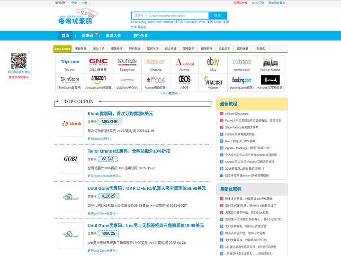The height and width of the screenshot is (256, 341).
Task: Open the Harrods store logo
Action: coord(270,80)
